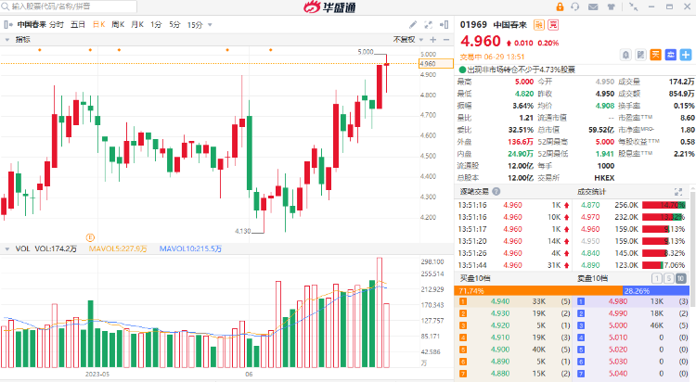Image resolution: width=696 pixels, height=382 pixels.
Task: Switch to 分时 intraday chart tab
Action: [x=57, y=25]
